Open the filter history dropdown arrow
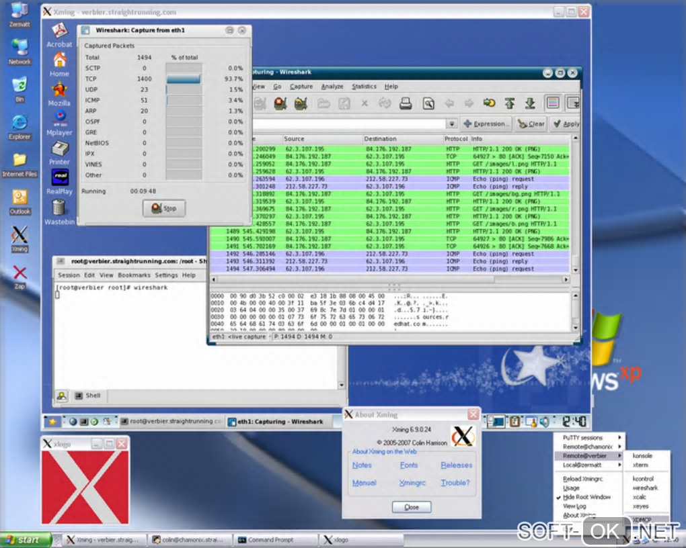Viewport: 686px width, 548px height. (452, 124)
